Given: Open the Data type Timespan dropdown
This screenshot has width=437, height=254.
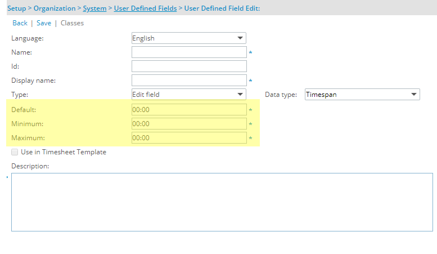Looking at the screenshot, I should 362,95.
